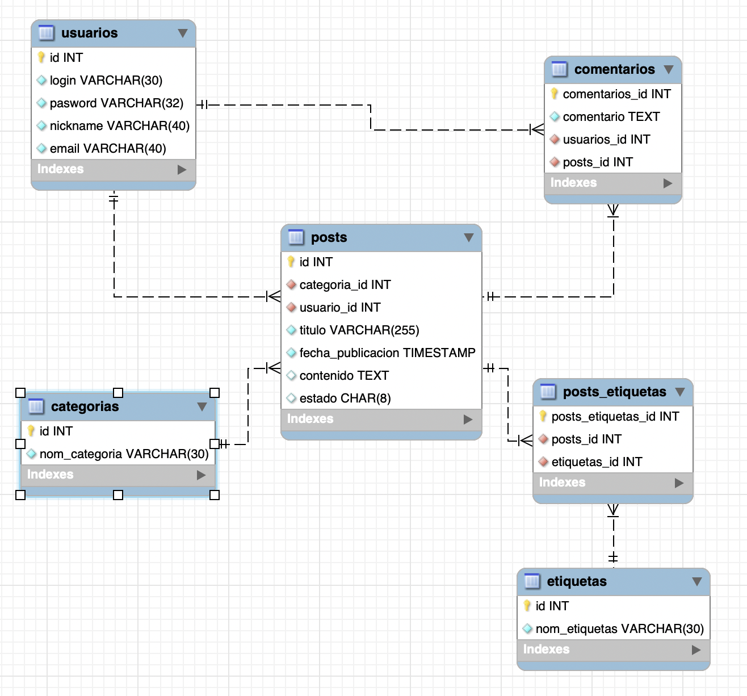
Task: Click foreign key icon of comentarios posts_id INT
Action: pos(555,162)
